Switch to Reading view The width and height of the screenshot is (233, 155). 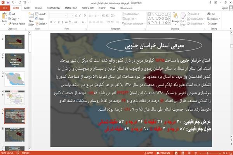189,153
